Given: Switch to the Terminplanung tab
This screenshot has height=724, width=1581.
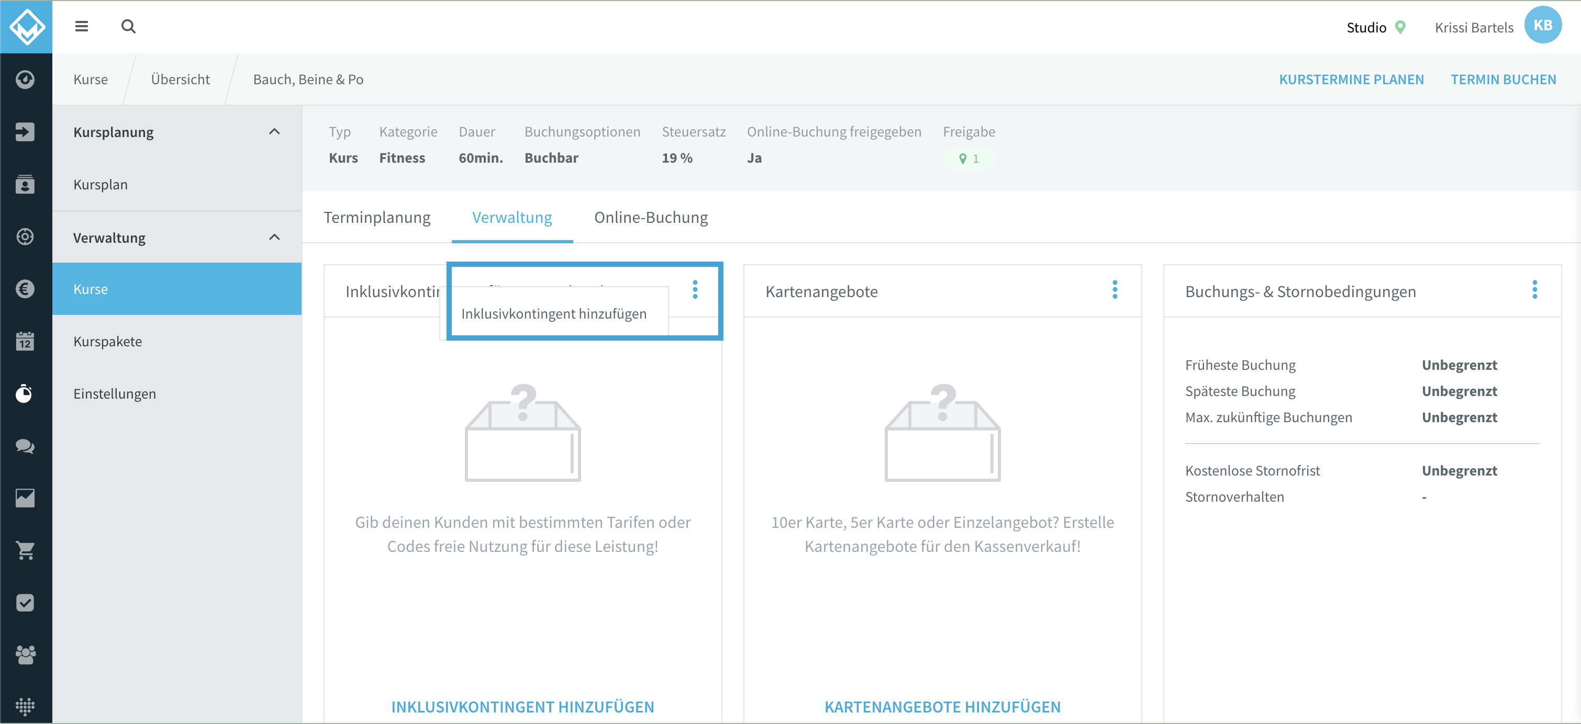Looking at the screenshot, I should coord(377,218).
